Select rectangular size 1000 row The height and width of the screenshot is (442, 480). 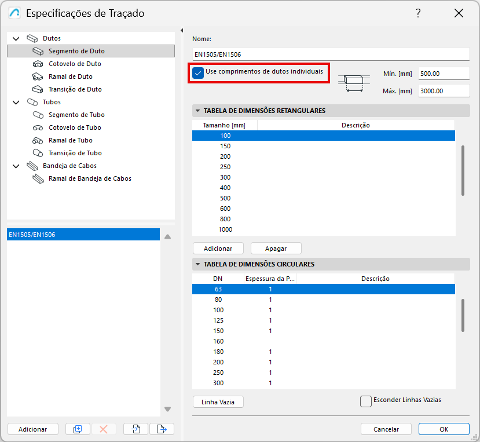[x=324, y=229]
